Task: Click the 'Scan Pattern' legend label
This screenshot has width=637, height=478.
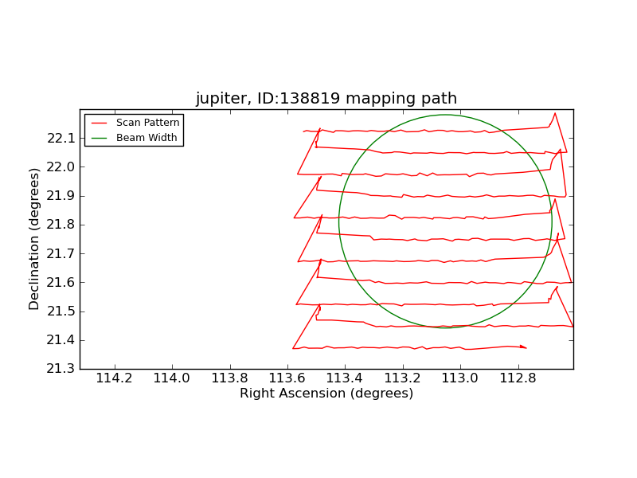Action: coord(147,123)
